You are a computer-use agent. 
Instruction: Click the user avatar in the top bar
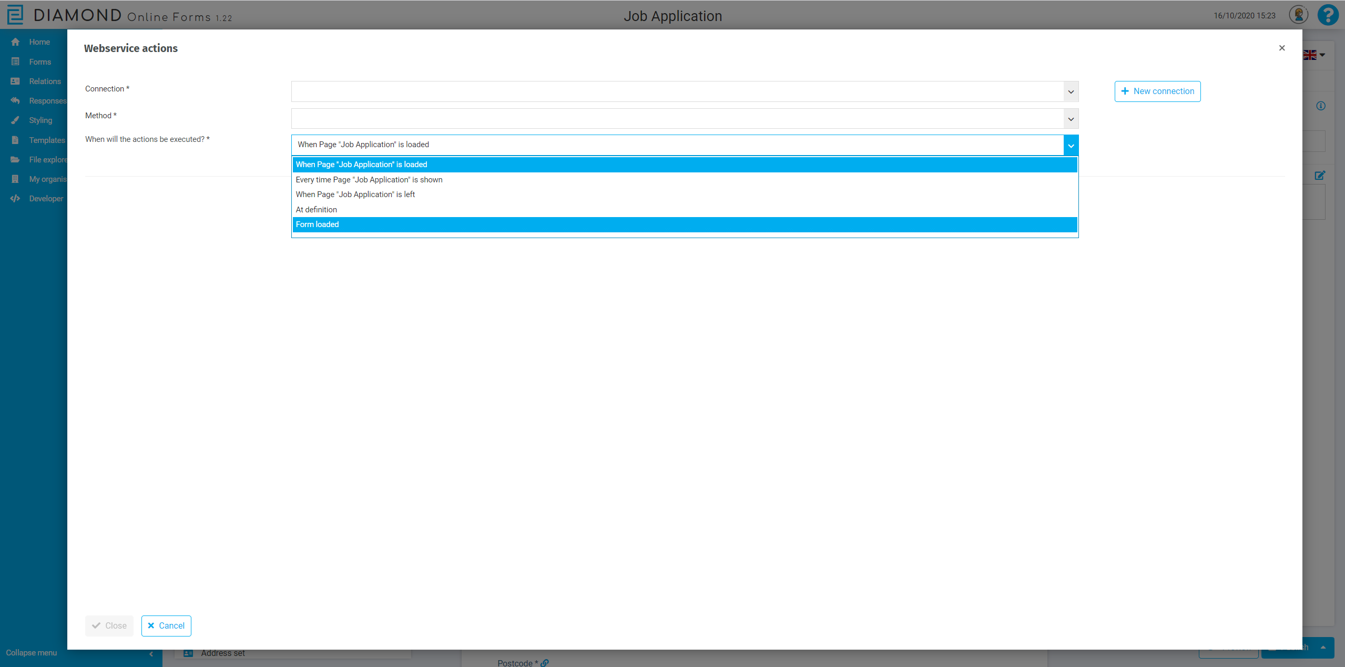pyautogui.click(x=1298, y=15)
